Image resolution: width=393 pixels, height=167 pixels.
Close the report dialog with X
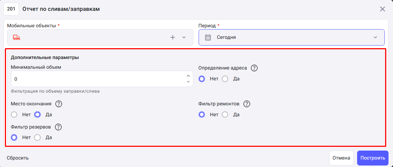coord(383,9)
